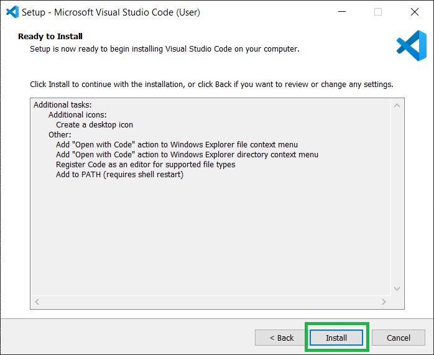Click the scroll up arrow in summary box
The height and width of the screenshot is (355, 434).
tap(397, 106)
